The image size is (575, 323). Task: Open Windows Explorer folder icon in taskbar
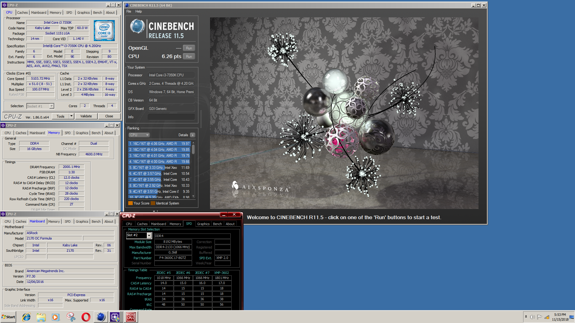point(41,317)
